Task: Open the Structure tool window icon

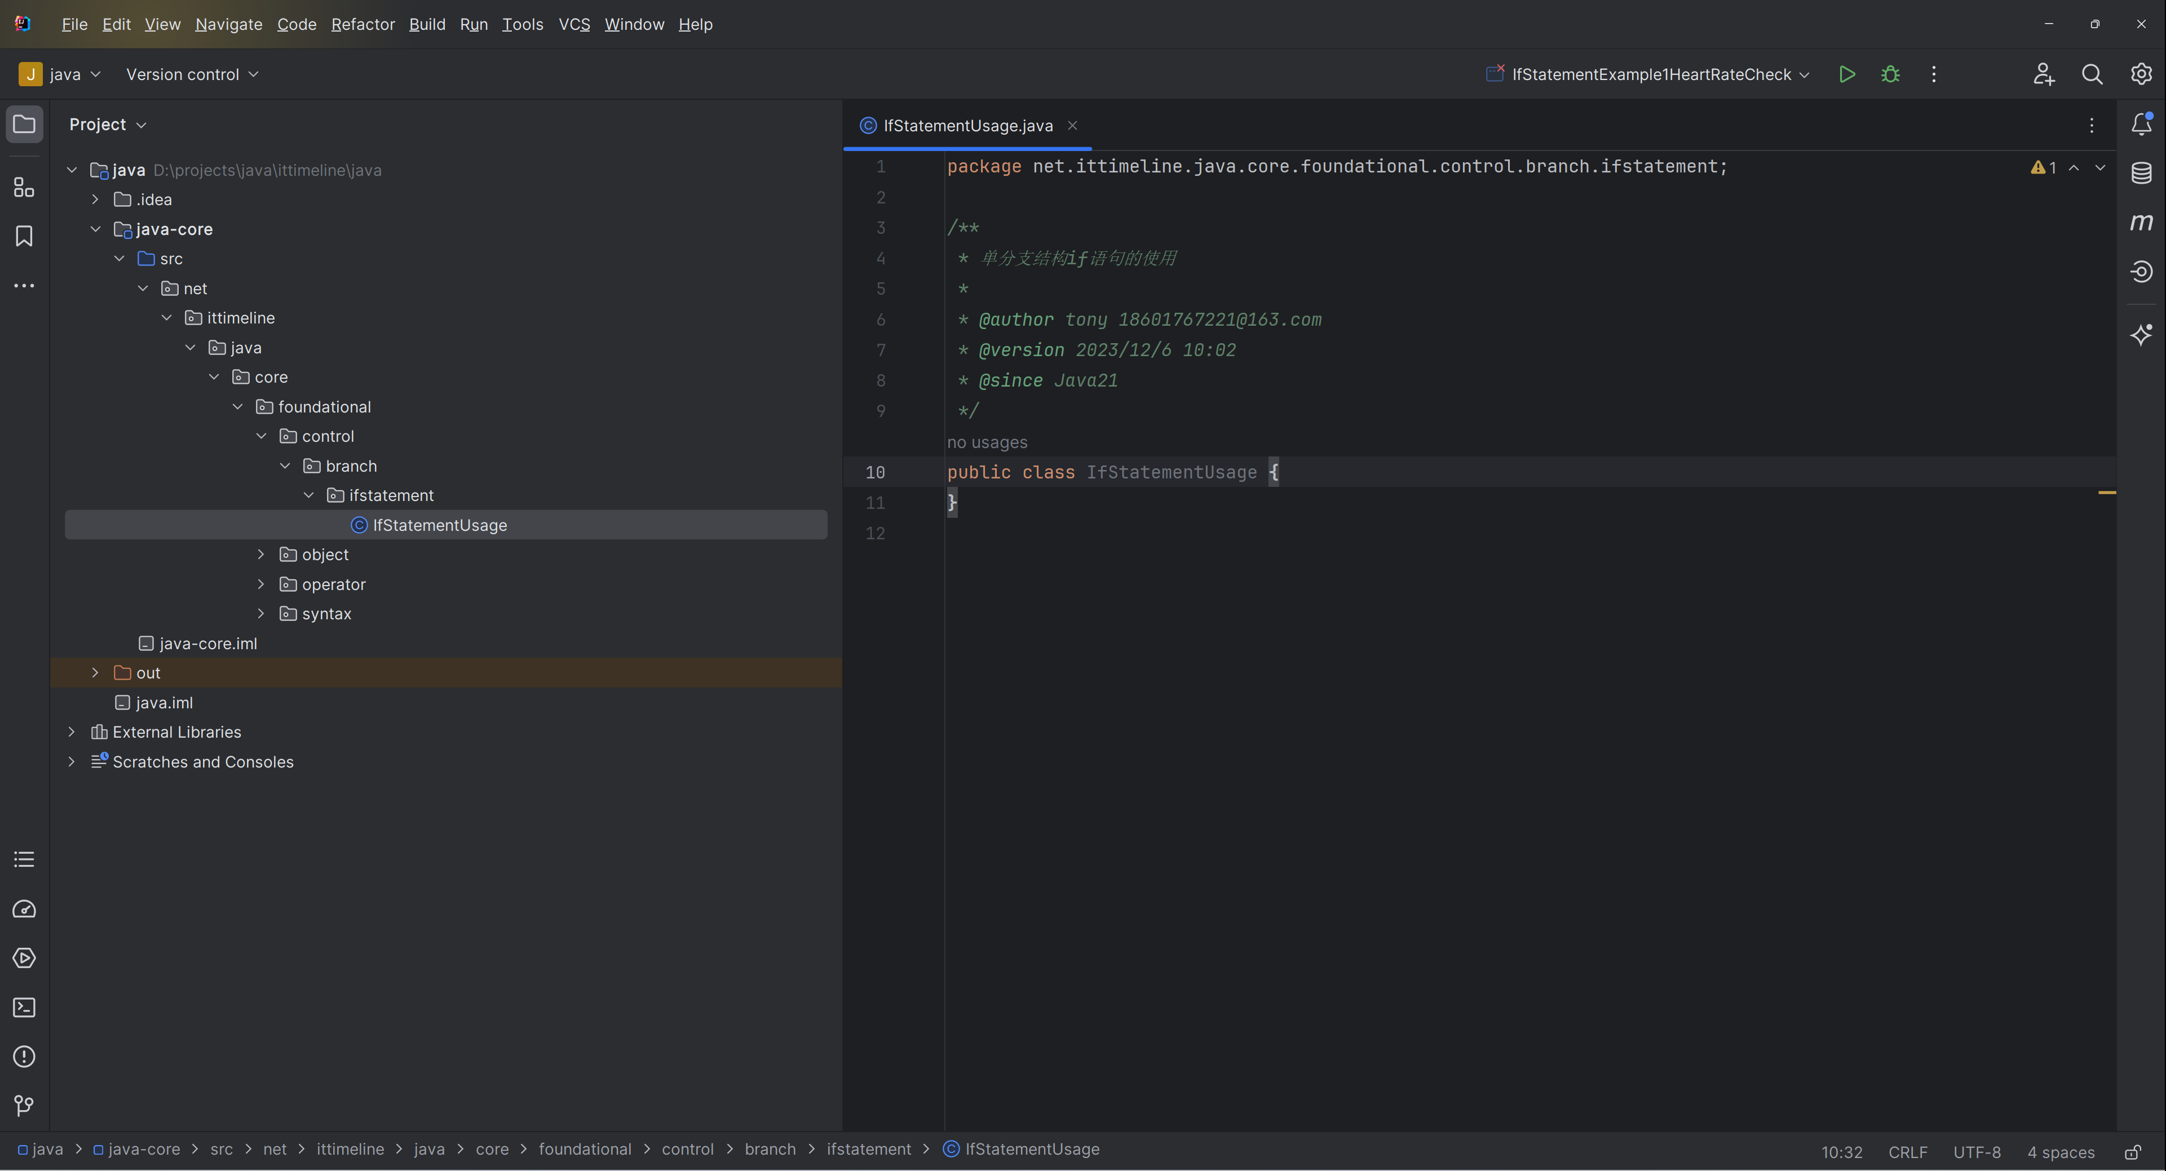Action: [24, 188]
